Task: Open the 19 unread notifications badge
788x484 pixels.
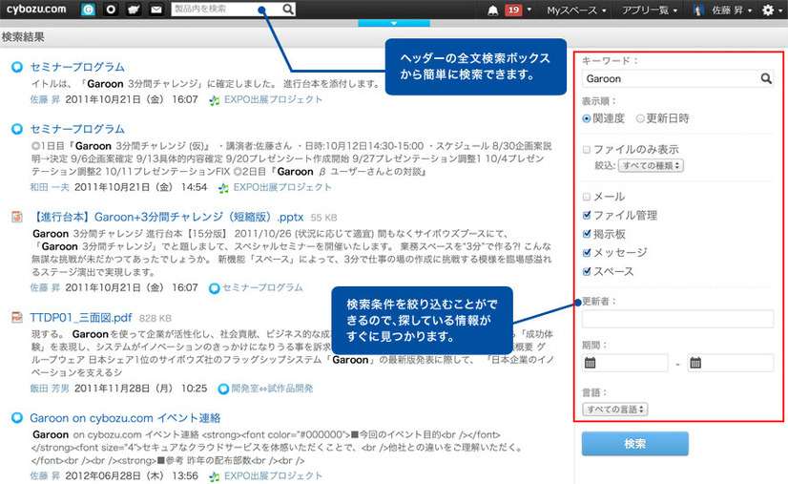Action: [513, 11]
